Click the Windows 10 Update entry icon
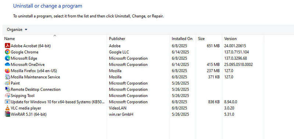Image resolution: width=294 pixels, height=139 pixels. click(x=7, y=102)
